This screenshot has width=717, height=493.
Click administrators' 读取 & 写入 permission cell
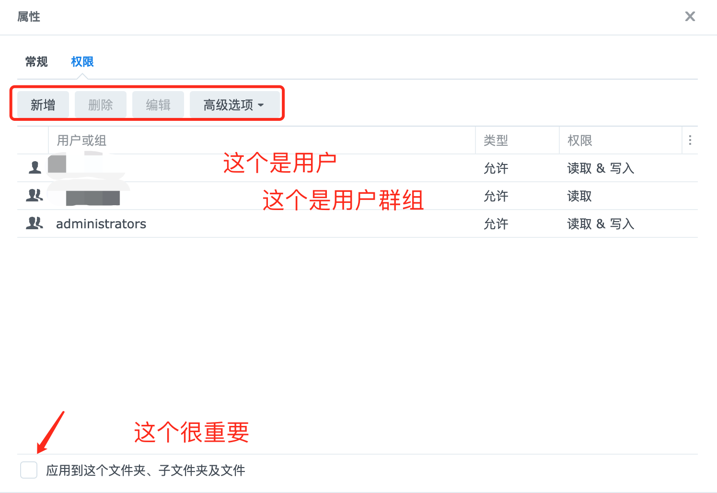pos(601,224)
